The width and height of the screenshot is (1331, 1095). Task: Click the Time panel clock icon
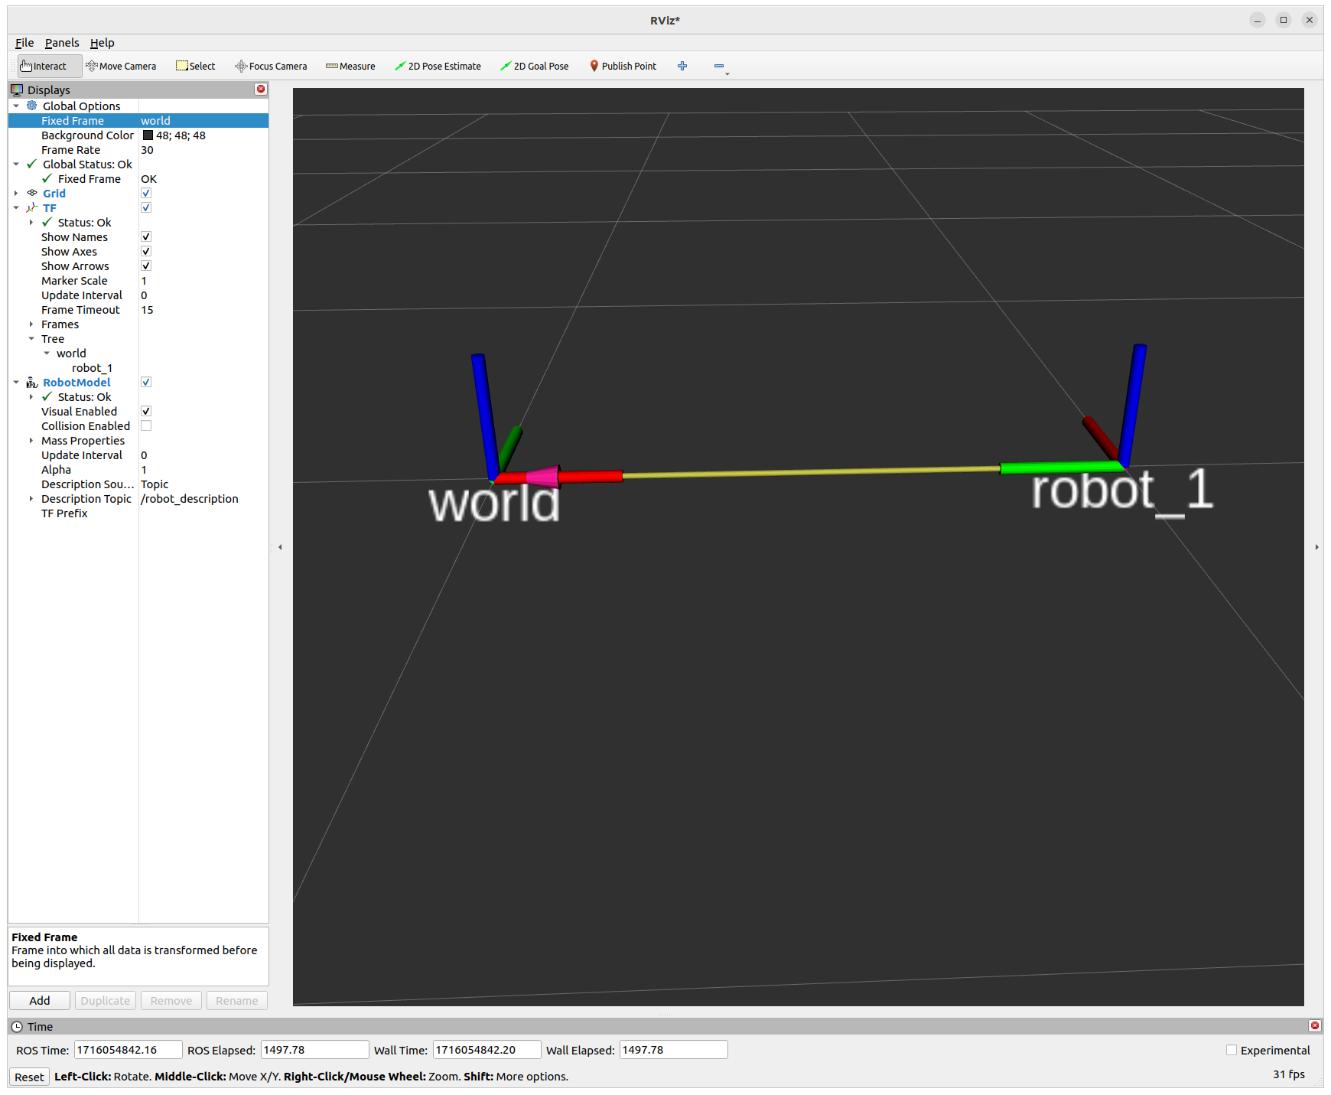tap(17, 1026)
